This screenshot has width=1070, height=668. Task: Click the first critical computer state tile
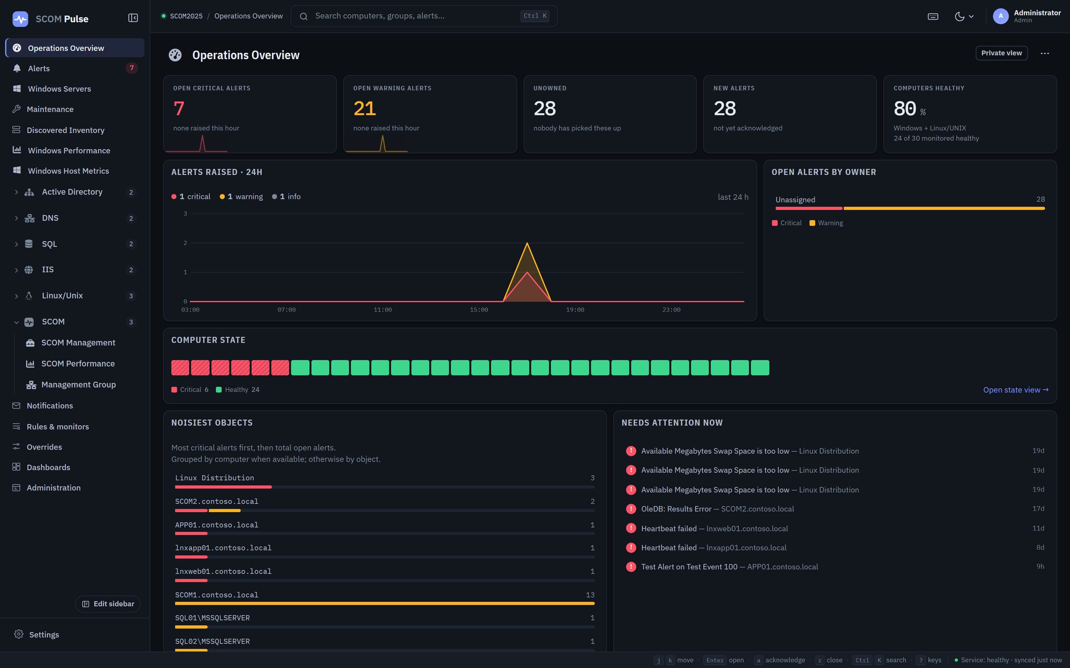click(x=180, y=368)
